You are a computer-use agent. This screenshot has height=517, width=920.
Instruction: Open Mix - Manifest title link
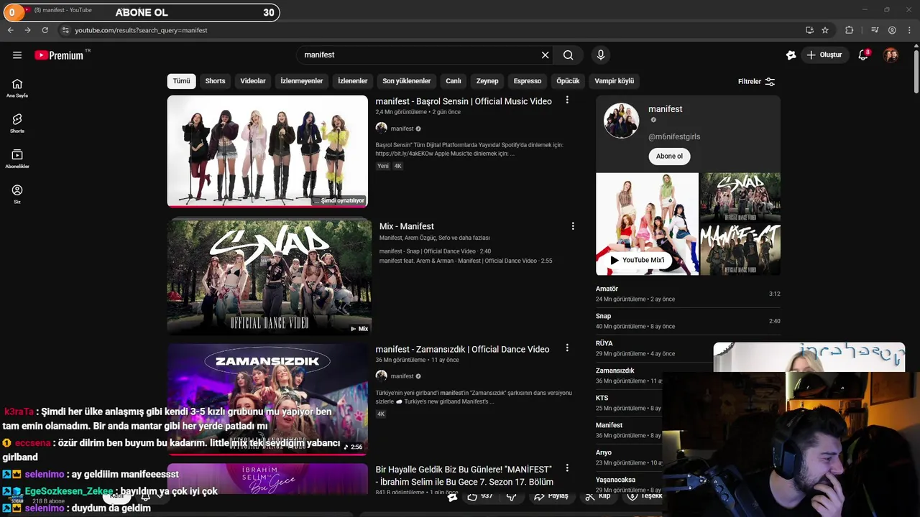click(x=407, y=226)
